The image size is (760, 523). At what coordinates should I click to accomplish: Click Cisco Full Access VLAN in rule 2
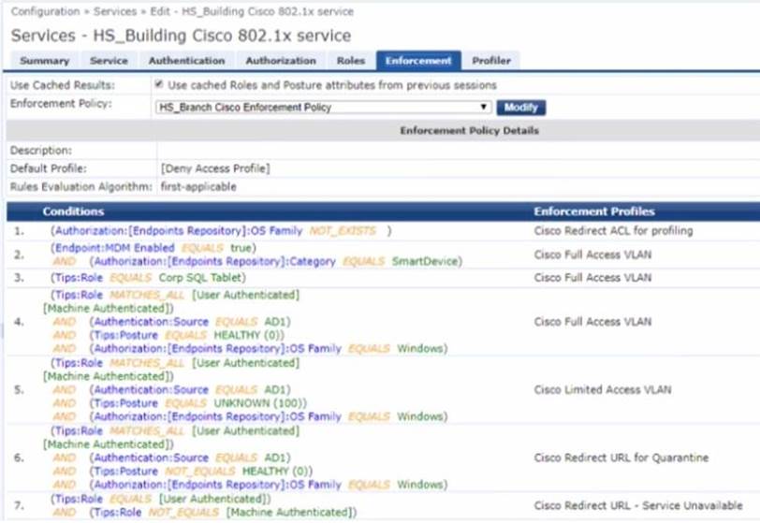click(592, 254)
